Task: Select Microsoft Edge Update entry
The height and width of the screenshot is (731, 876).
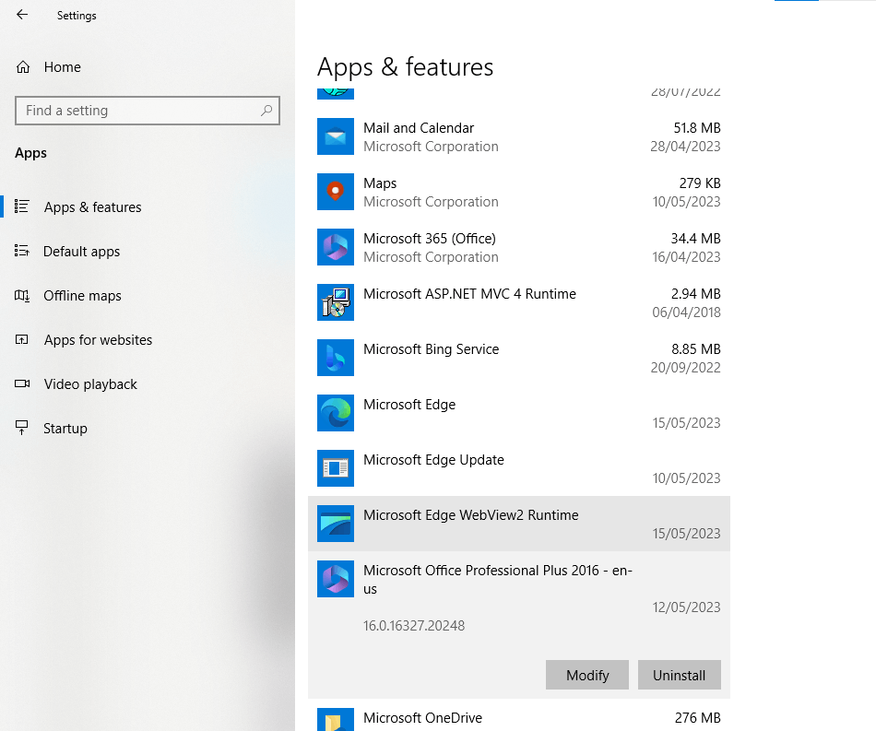Action: 519,468
